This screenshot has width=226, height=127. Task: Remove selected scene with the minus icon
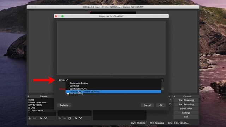coord(35,118)
